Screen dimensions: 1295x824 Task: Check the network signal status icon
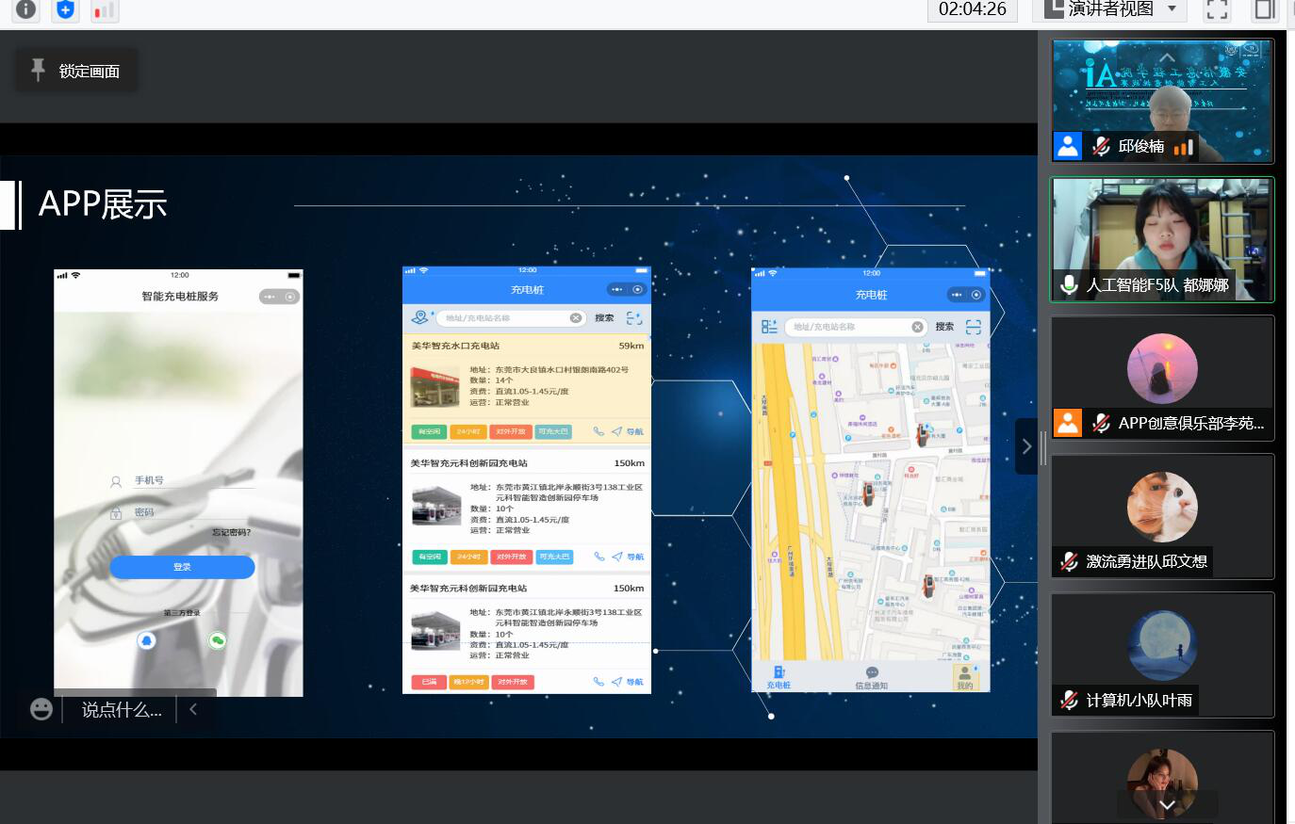tap(105, 10)
